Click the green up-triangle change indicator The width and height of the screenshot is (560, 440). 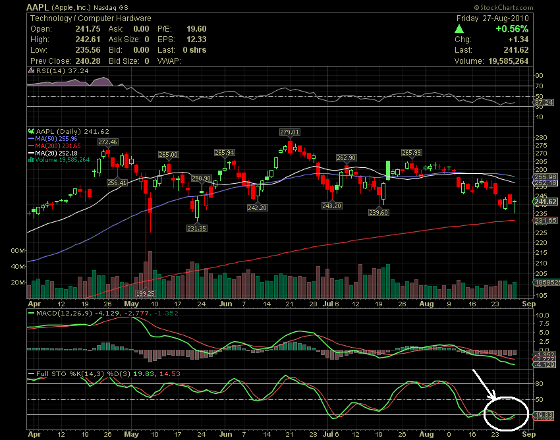(x=459, y=29)
